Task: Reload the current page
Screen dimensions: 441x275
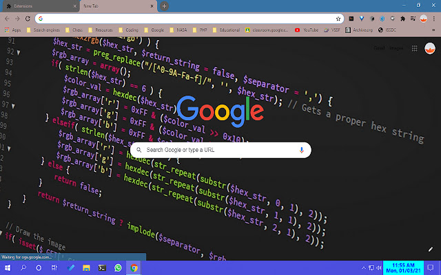Action: tap(28, 19)
